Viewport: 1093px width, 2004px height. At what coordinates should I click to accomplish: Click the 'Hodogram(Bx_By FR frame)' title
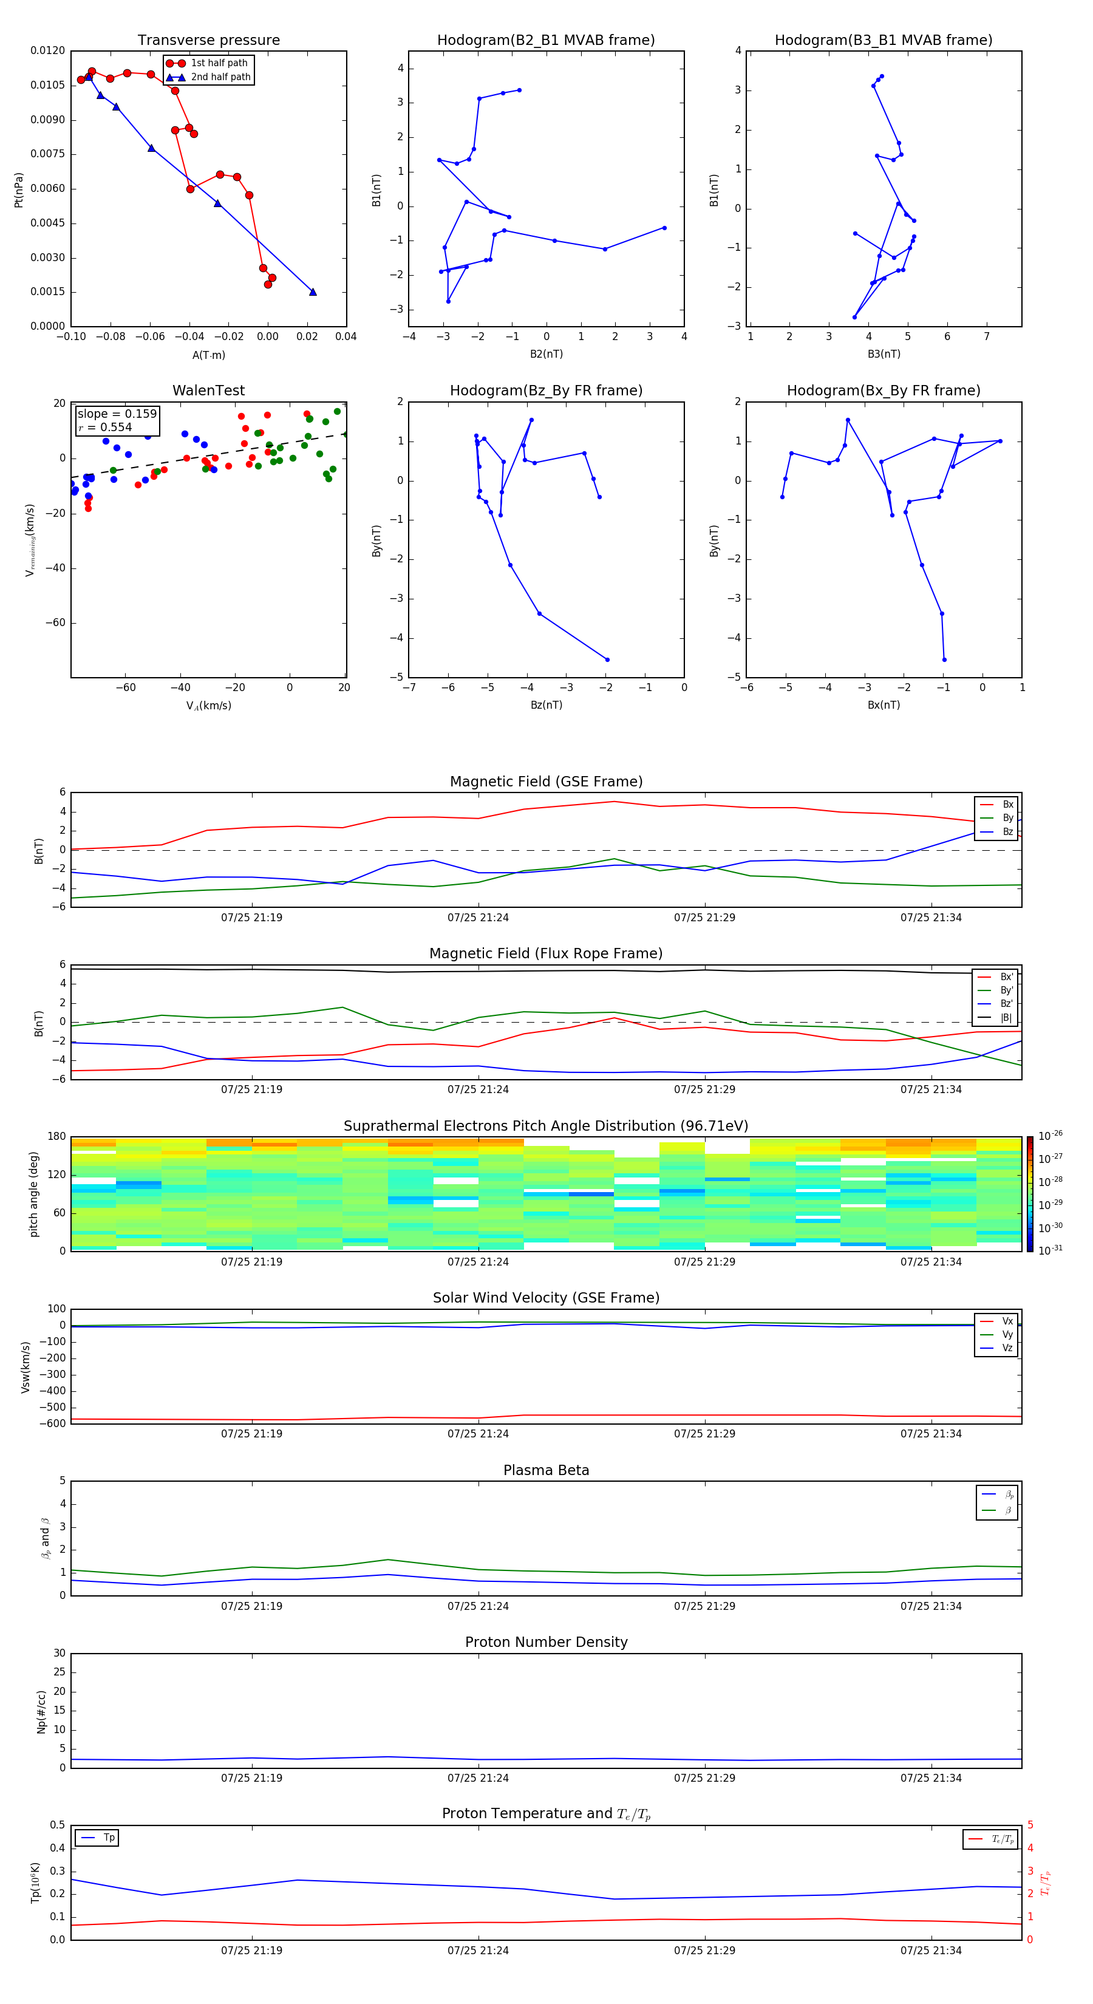tap(884, 390)
